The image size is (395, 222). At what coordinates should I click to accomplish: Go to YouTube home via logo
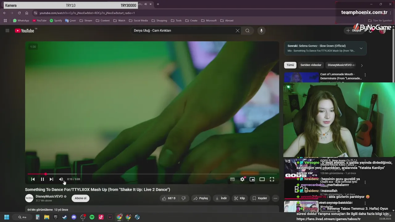point(25,31)
